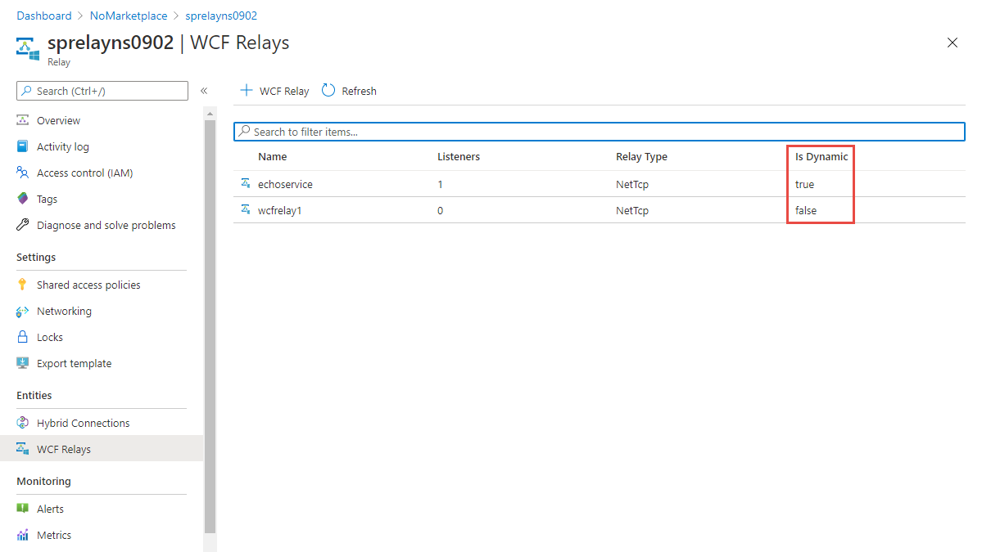Go to NoMarketplace breadcrumb link

(129, 16)
